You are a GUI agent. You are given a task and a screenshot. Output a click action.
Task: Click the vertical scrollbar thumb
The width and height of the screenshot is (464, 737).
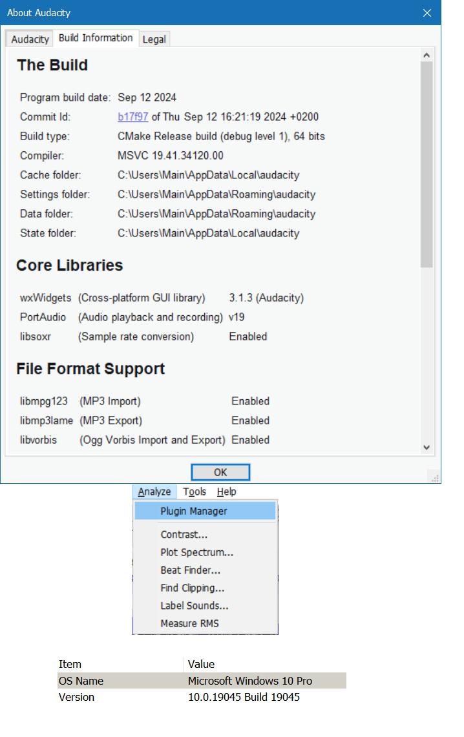pos(427,165)
